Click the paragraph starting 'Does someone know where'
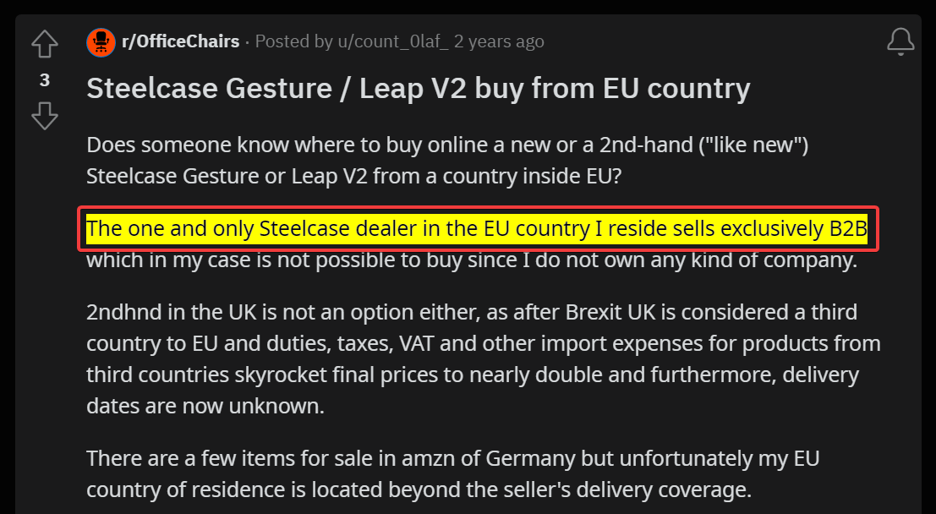 coord(447,161)
